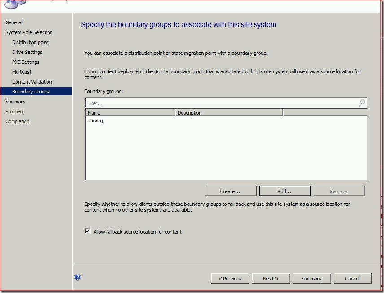Open the Multicast settings page
The image size is (384, 293).
coord(22,72)
